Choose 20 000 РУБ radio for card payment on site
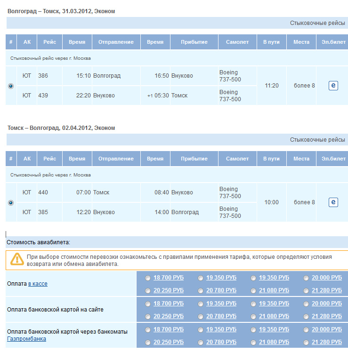The image size is (348, 352). pos(307,304)
